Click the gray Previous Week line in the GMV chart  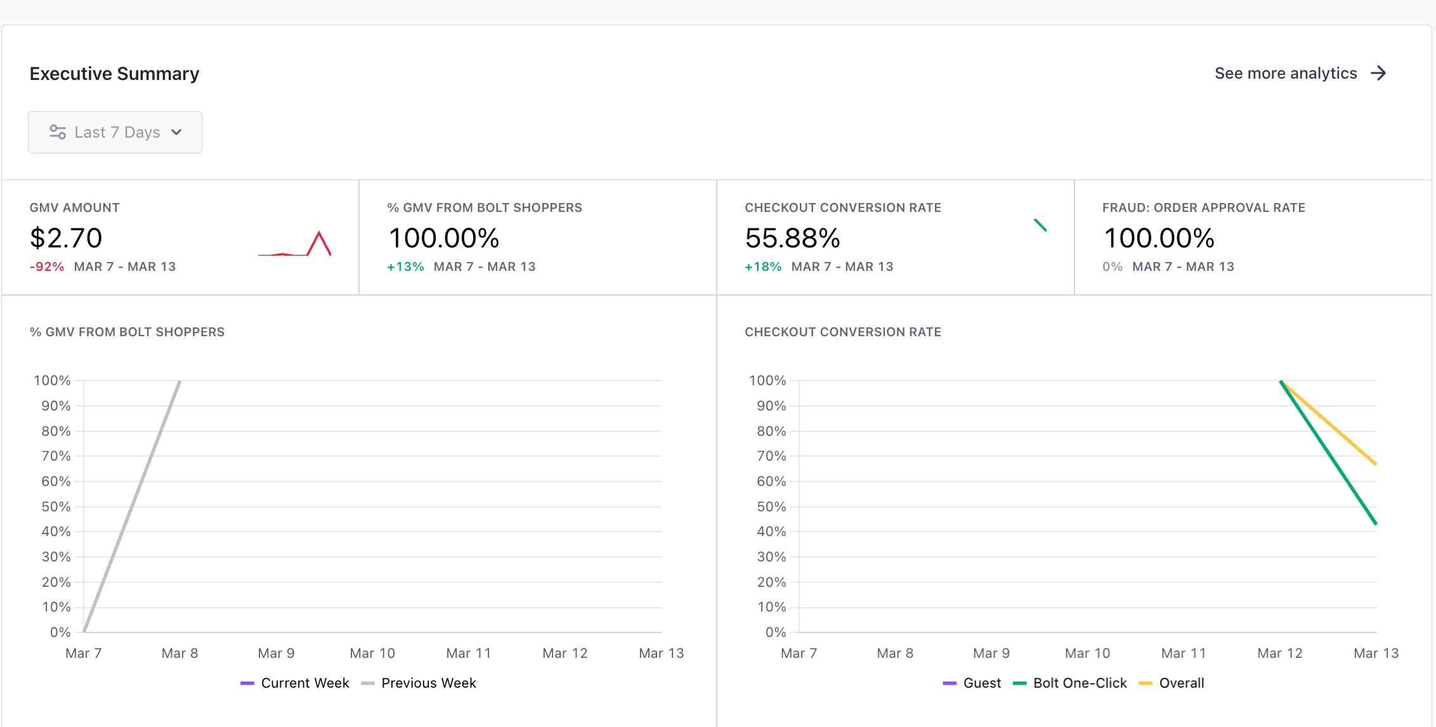132,506
